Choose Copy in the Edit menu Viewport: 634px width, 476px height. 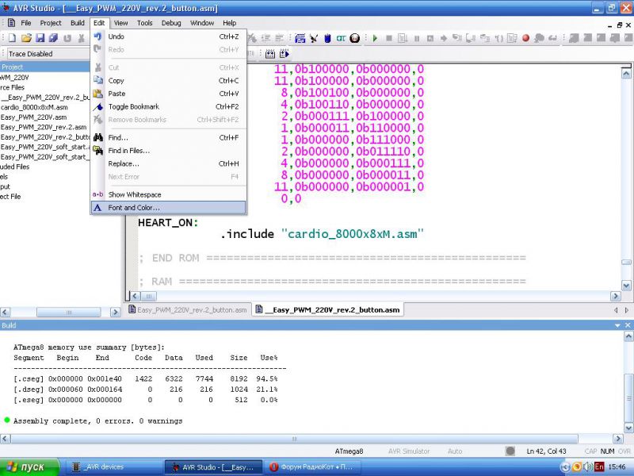[x=169, y=81]
